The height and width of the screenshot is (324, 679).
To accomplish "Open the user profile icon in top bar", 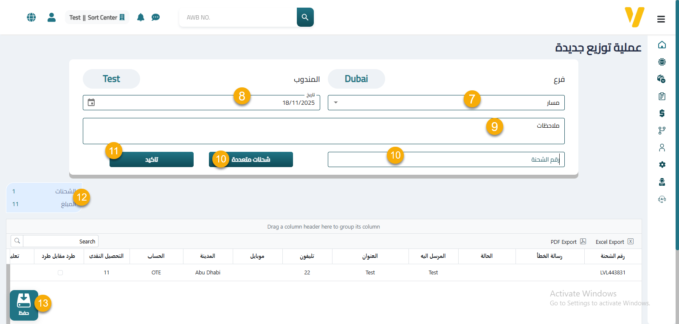I will [x=51, y=17].
